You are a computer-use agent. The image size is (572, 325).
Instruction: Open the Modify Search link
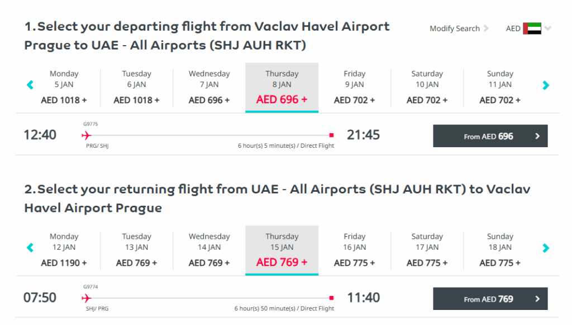(454, 28)
